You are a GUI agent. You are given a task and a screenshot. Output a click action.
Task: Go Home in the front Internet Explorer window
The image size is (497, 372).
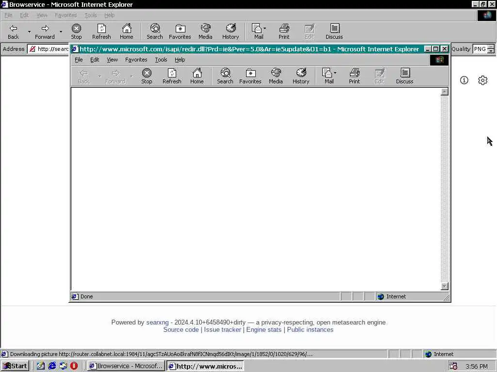click(197, 76)
